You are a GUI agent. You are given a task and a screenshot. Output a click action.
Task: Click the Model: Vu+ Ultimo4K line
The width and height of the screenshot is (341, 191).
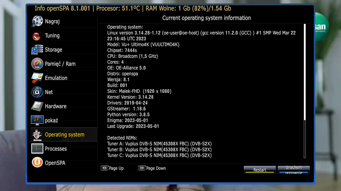point(143,45)
